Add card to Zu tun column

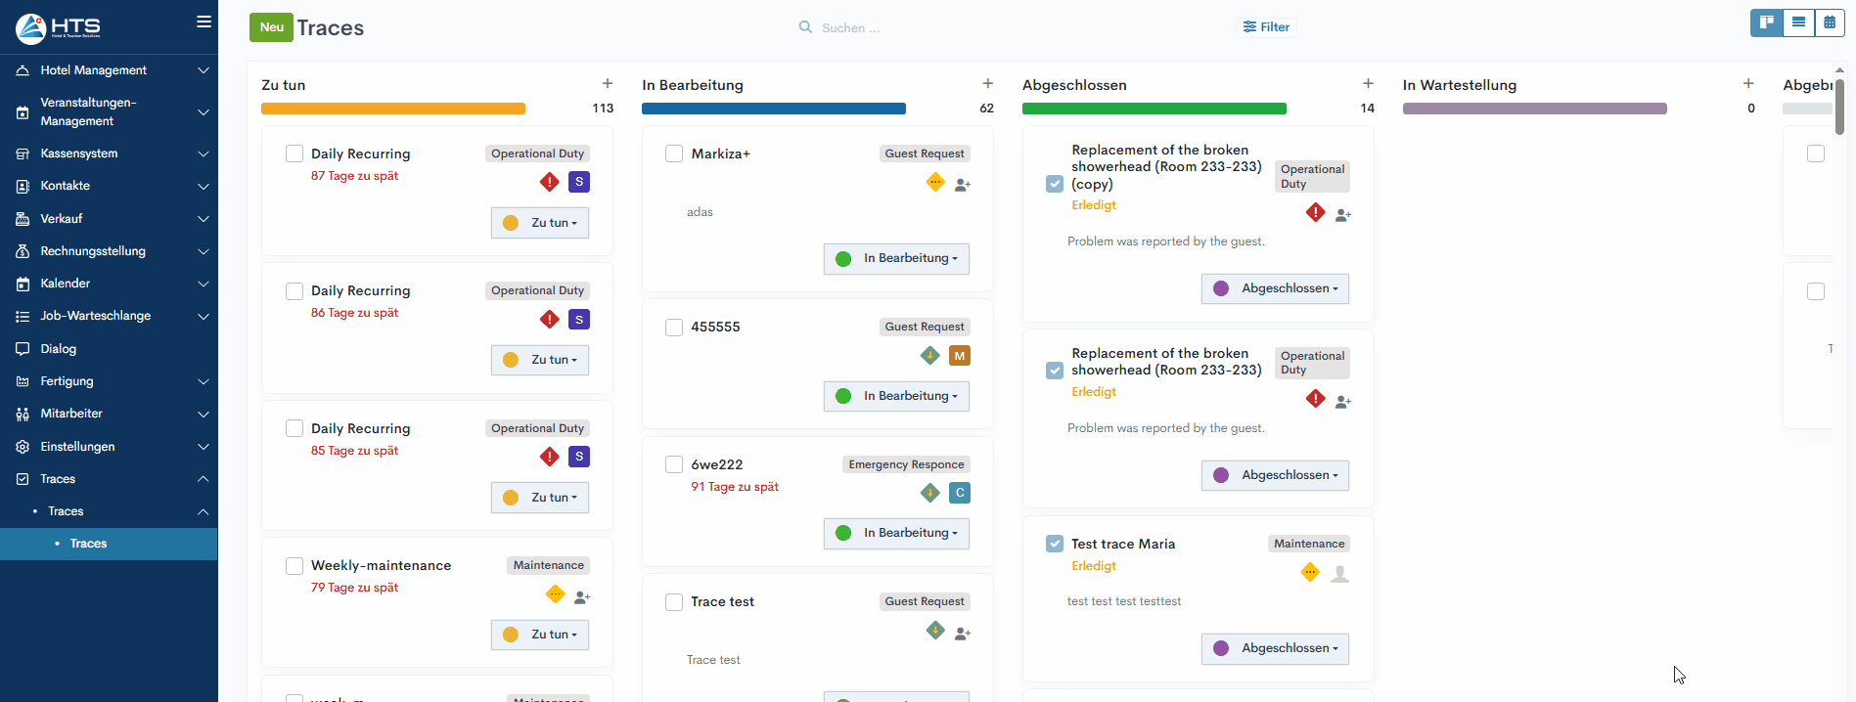pos(608,84)
